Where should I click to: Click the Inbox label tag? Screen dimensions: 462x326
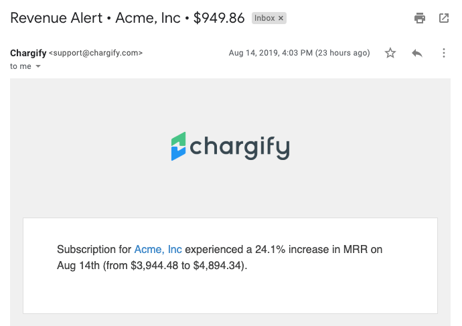click(264, 18)
